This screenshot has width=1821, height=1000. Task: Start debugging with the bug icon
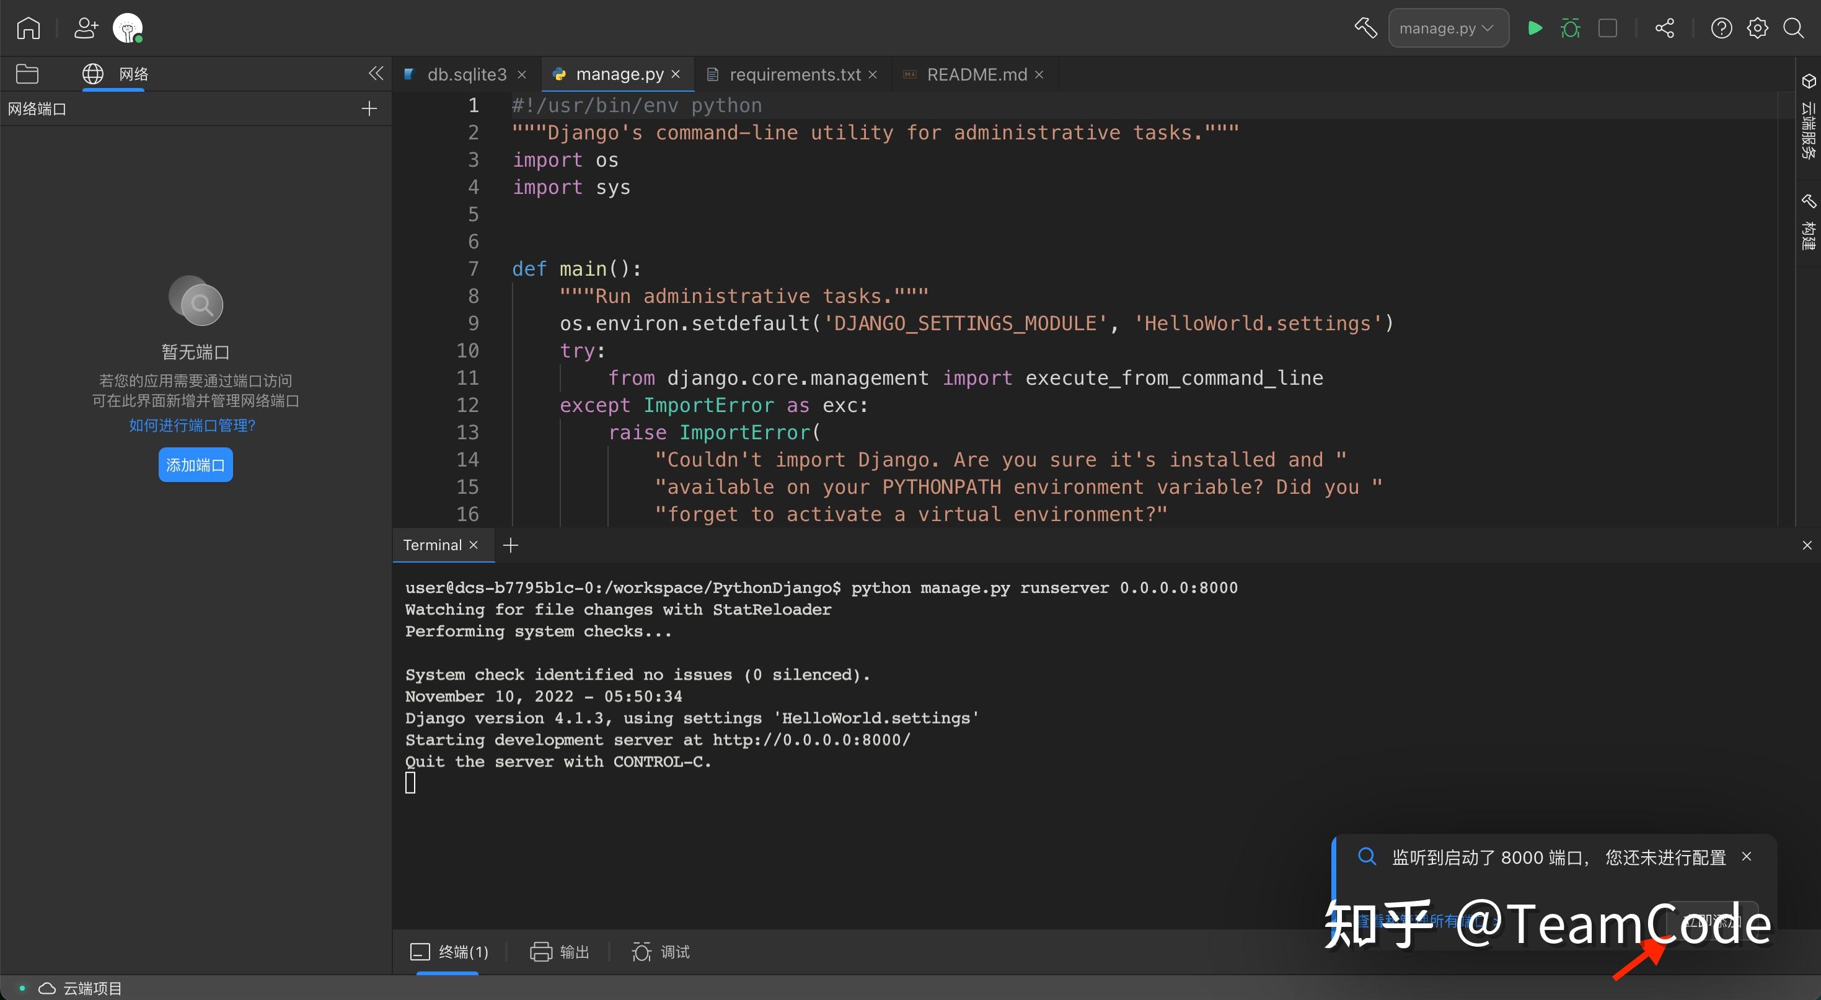coord(1571,27)
